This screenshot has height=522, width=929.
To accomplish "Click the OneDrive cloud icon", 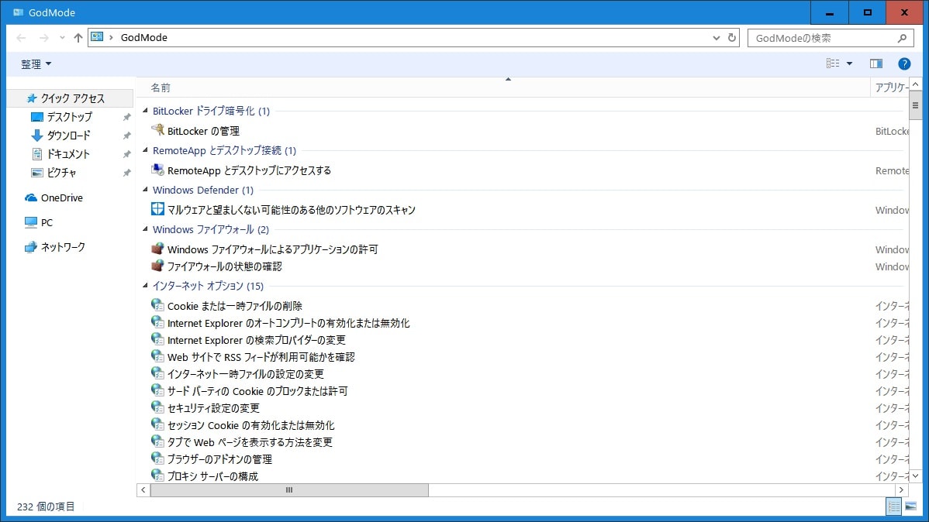I will (31, 197).
